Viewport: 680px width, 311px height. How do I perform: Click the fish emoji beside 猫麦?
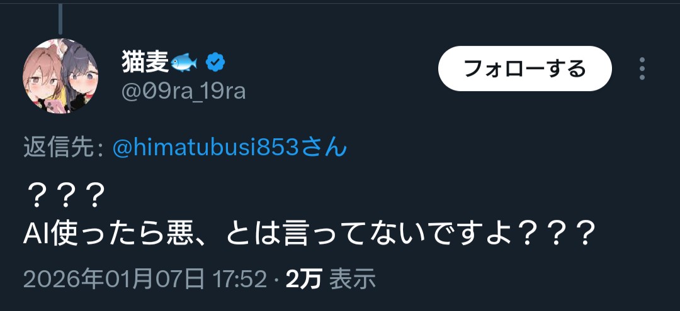tap(184, 63)
